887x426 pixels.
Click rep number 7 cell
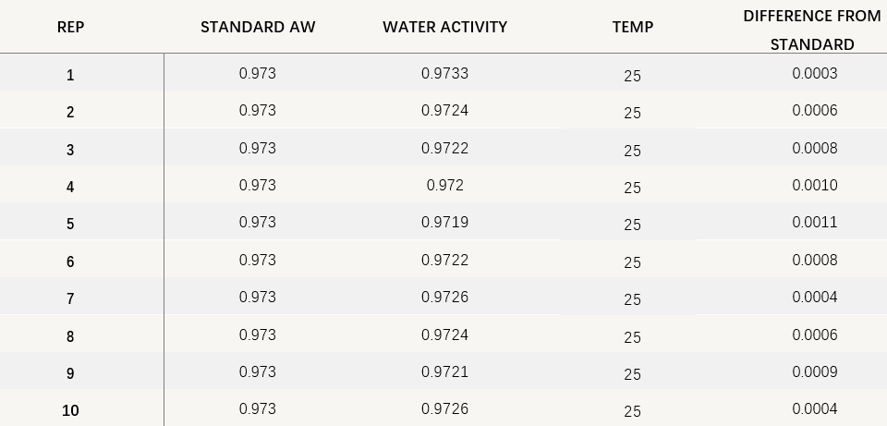click(70, 298)
